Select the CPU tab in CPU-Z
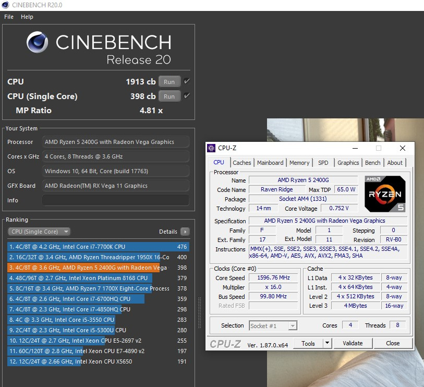Image resolution: width=424 pixels, height=387 pixels. coord(219,162)
